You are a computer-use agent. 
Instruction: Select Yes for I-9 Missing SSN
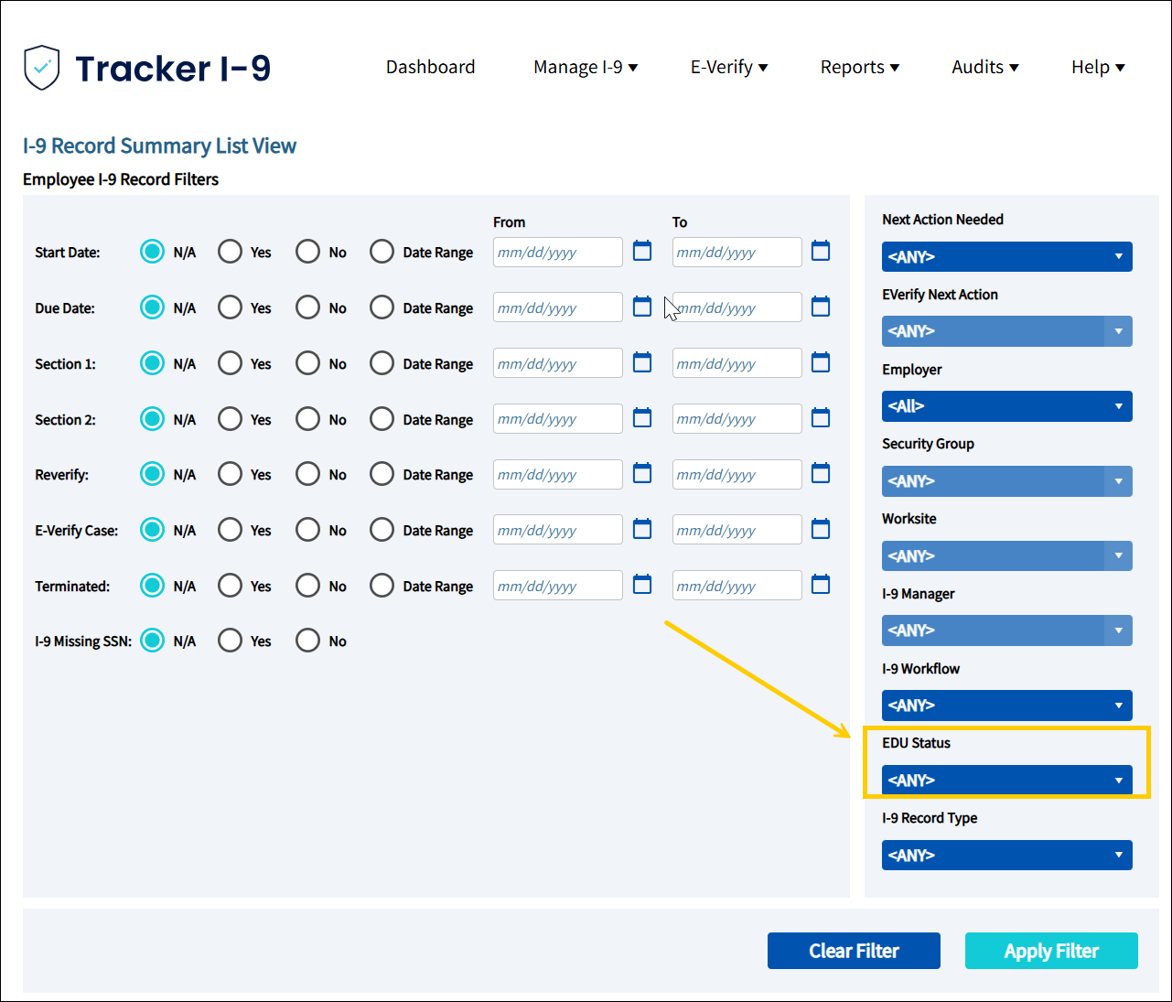click(x=230, y=641)
